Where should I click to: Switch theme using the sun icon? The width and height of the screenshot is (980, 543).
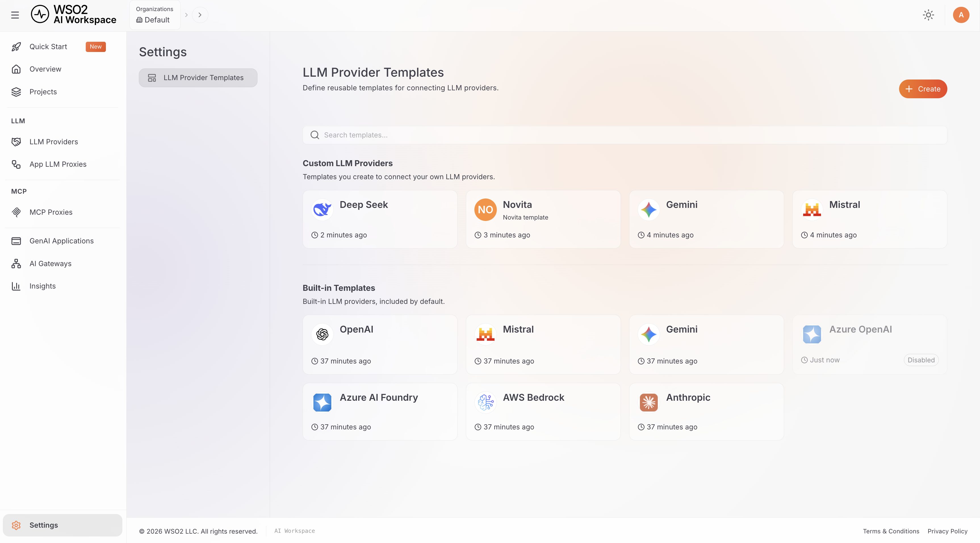click(x=928, y=15)
